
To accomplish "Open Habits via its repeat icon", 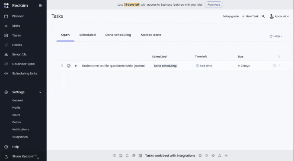I will pos(6,45).
